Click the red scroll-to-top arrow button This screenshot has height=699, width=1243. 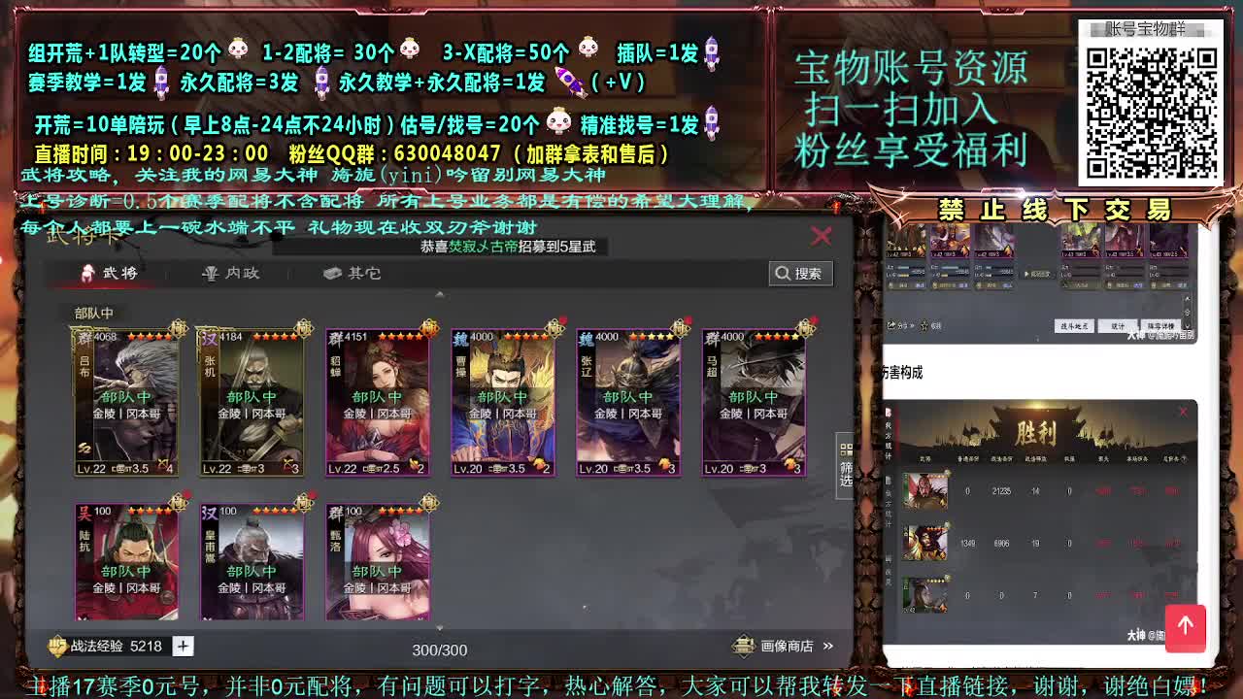1185,628
